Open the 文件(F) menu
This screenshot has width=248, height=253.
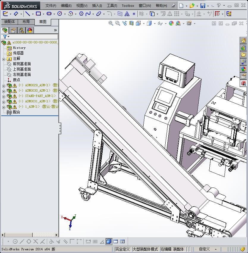[51, 6]
